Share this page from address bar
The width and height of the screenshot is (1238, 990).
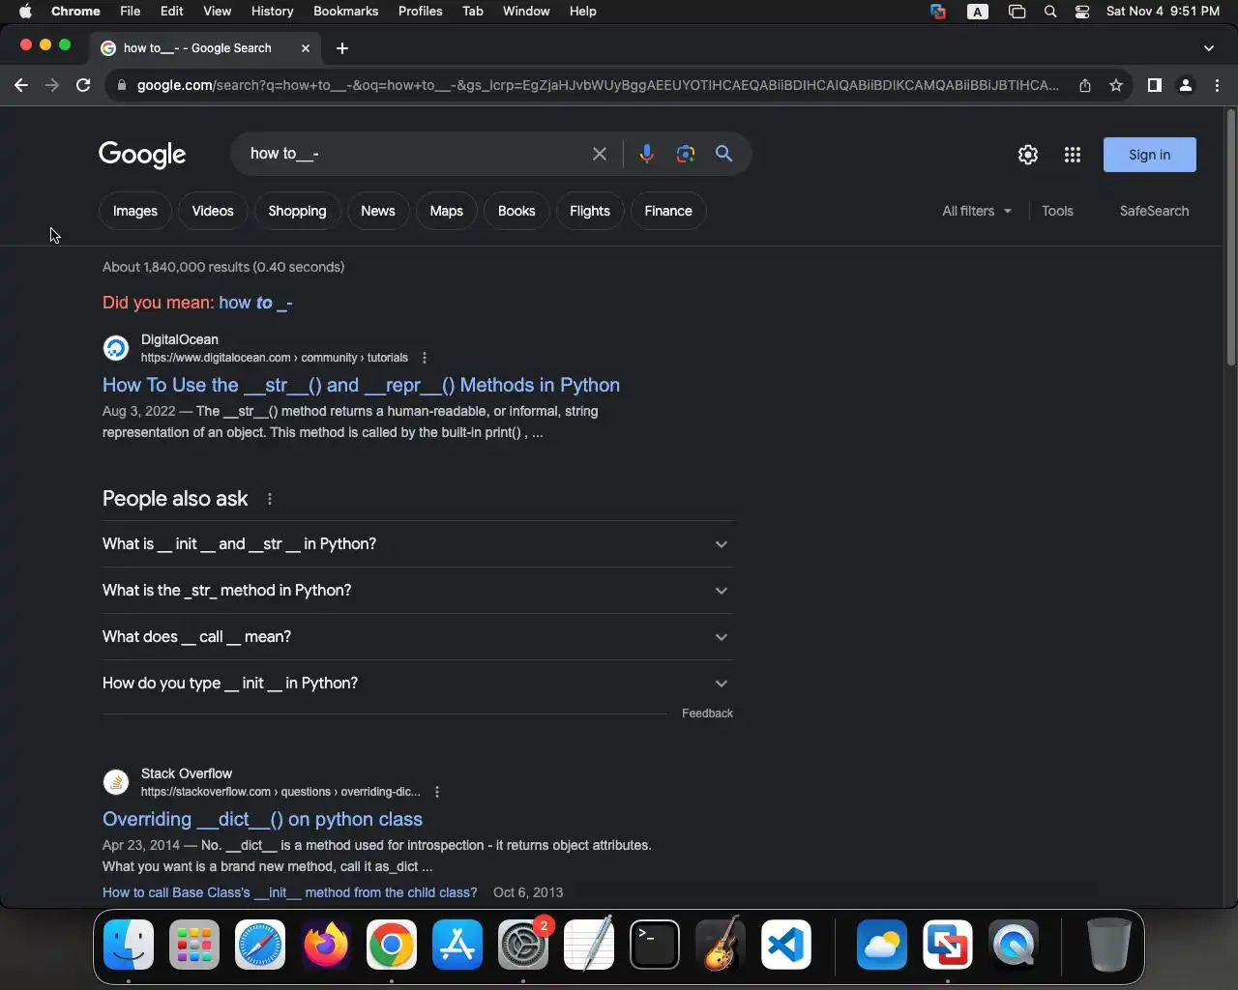[x=1085, y=85]
